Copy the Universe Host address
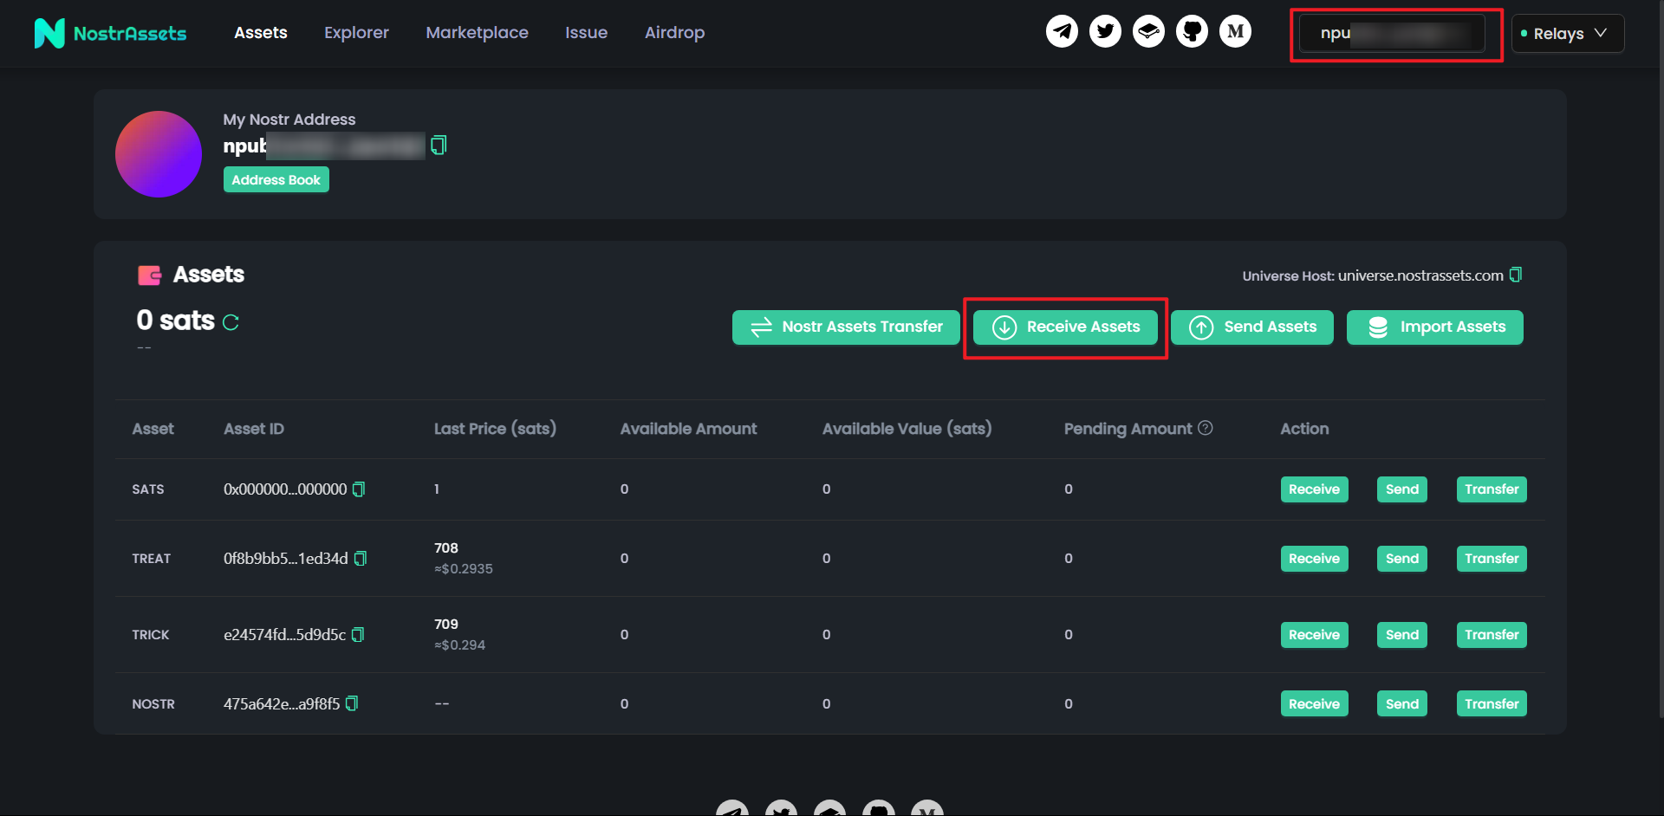The image size is (1664, 816). (x=1515, y=275)
